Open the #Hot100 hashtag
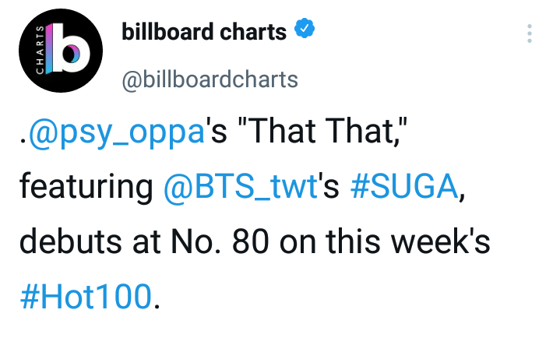The width and height of the screenshot is (553, 338). click(x=86, y=297)
